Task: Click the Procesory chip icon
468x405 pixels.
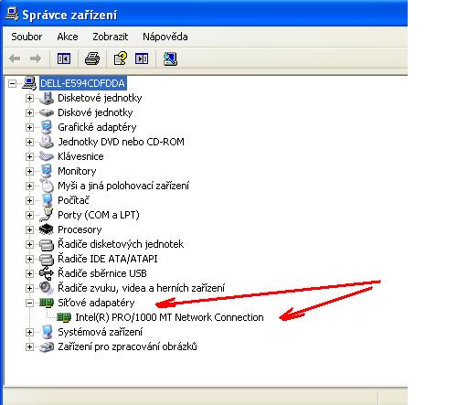Action: point(47,229)
